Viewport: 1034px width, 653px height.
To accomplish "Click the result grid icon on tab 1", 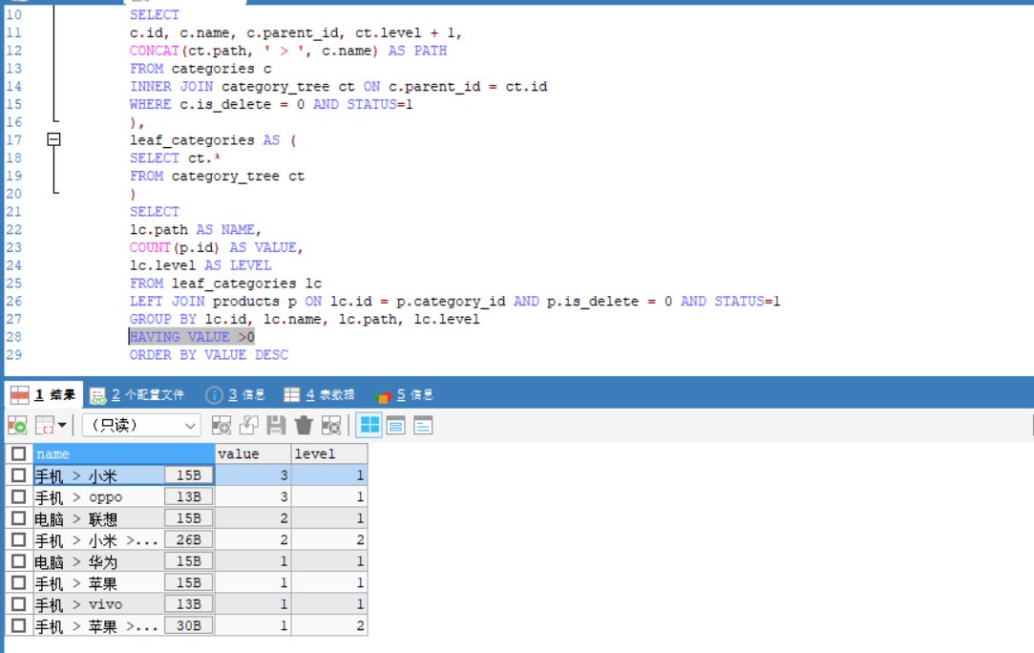I will tap(20, 395).
